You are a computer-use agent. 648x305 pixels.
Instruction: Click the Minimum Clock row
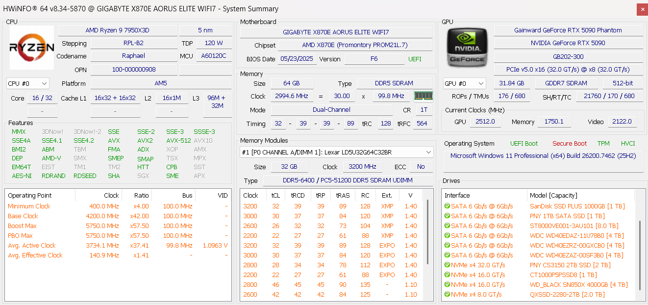[118, 206]
